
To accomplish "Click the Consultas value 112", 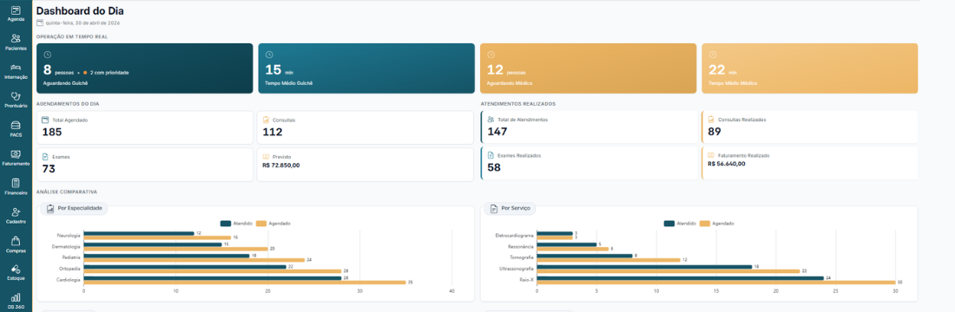I will 273,132.
